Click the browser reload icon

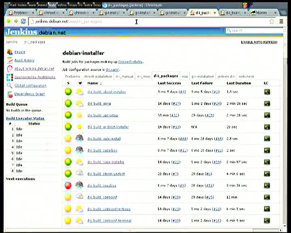click(23, 21)
